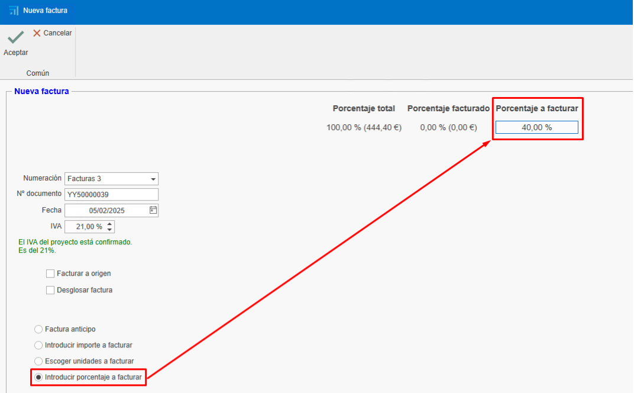Click the Fecha date field
The image size is (634, 393).
(105, 210)
